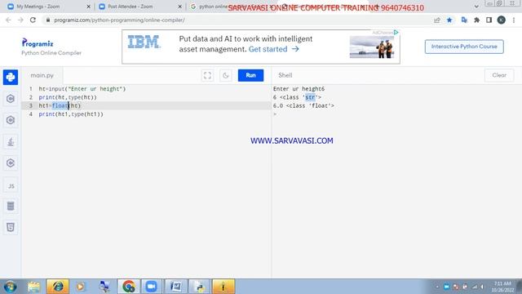Toggle the browser side panel
522x294 pixels.
pyautogui.click(x=489, y=20)
